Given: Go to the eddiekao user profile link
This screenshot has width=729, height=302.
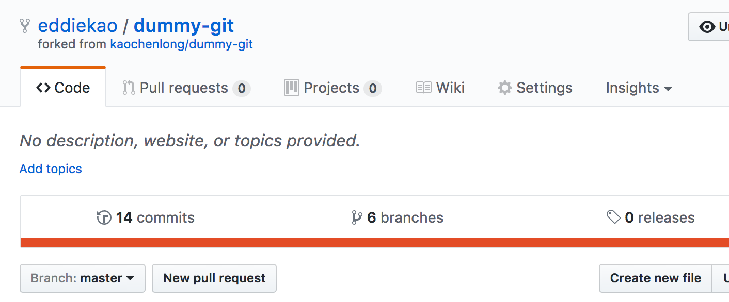Looking at the screenshot, I should pyautogui.click(x=77, y=26).
